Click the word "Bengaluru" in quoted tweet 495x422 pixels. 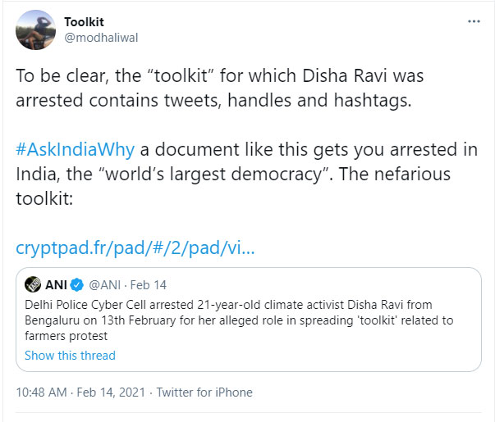[x=52, y=320]
